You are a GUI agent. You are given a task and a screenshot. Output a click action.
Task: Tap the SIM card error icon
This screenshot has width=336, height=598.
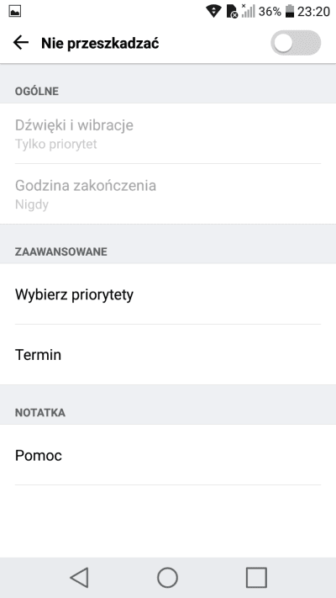(x=232, y=12)
